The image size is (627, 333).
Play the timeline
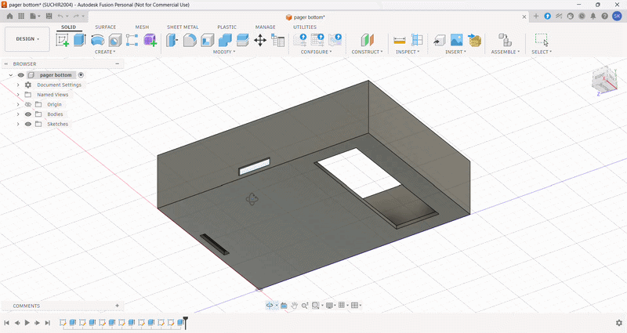27,323
